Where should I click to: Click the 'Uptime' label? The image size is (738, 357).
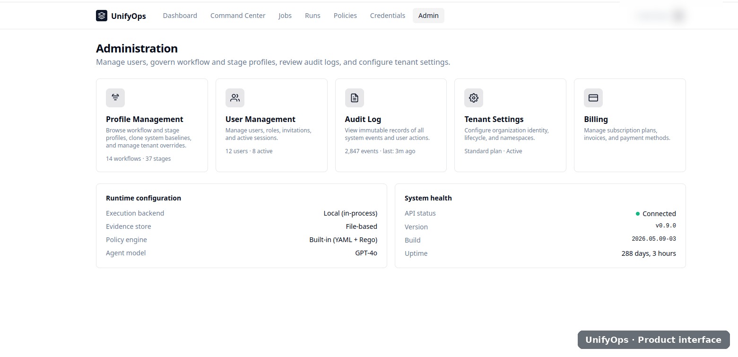click(x=416, y=253)
